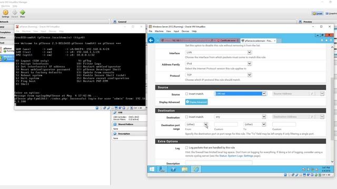Viewport: 337px width, 189px height.
Task: Open Devices menu in Windows Server VM window
Action: click(x=185, y=31)
